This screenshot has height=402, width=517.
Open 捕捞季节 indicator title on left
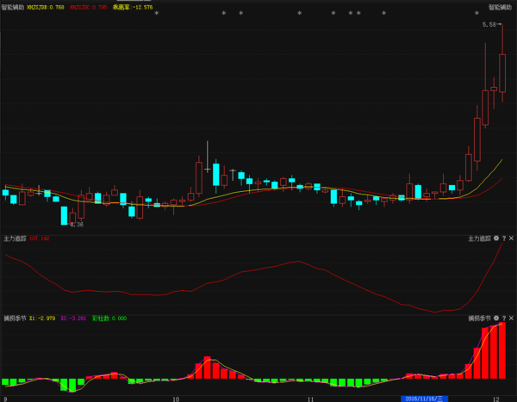click(x=14, y=318)
